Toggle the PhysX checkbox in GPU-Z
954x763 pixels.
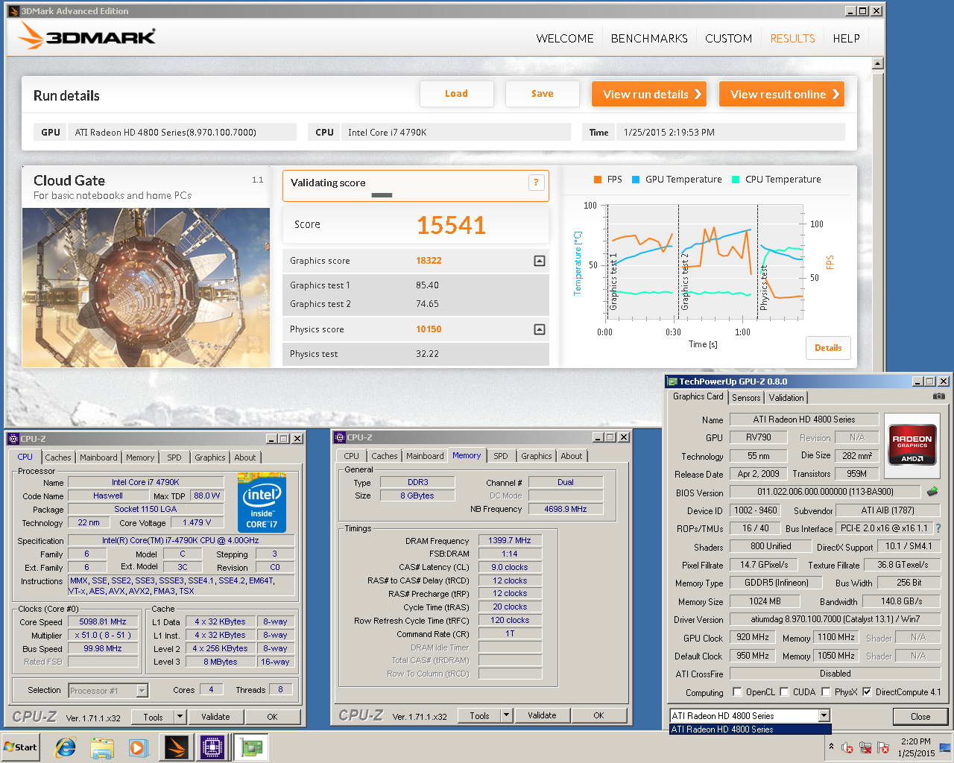click(x=826, y=692)
